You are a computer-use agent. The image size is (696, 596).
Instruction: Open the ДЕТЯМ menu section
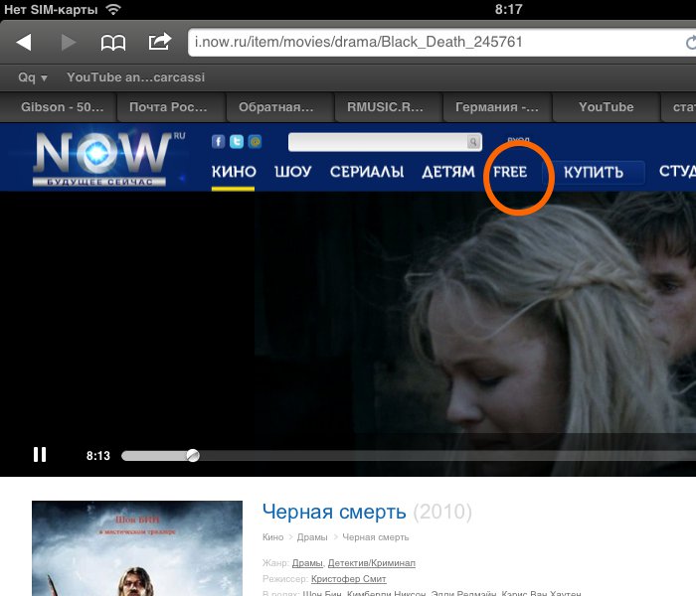point(448,172)
